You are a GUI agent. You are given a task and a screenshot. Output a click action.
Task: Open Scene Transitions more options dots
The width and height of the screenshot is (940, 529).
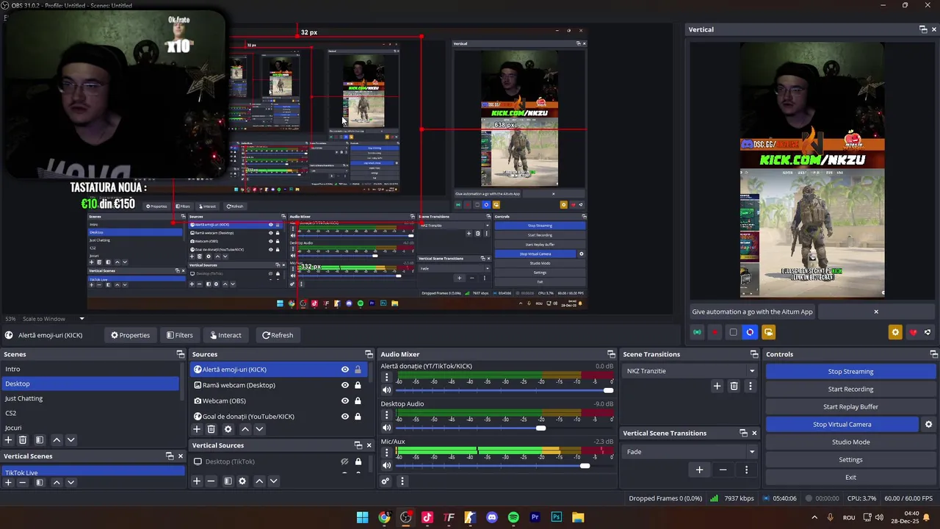(x=750, y=386)
